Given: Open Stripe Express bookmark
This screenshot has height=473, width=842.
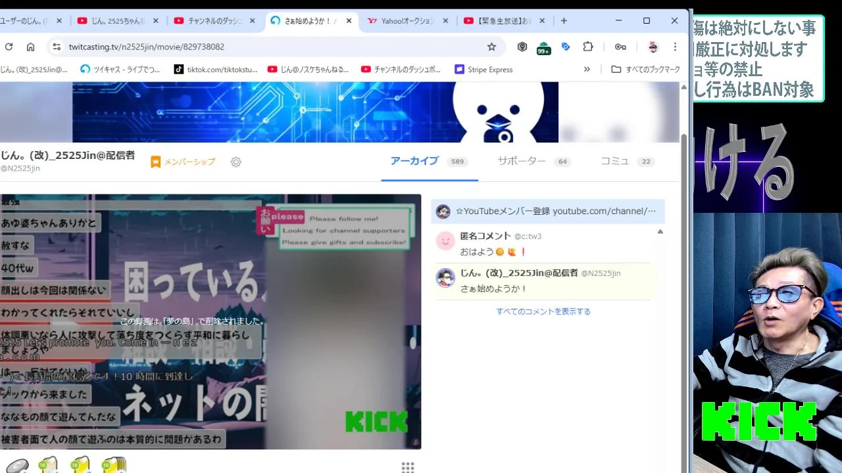Looking at the screenshot, I should pyautogui.click(x=483, y=69).
